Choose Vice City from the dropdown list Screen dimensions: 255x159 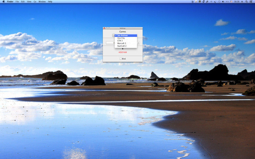(x=126, y=38)
